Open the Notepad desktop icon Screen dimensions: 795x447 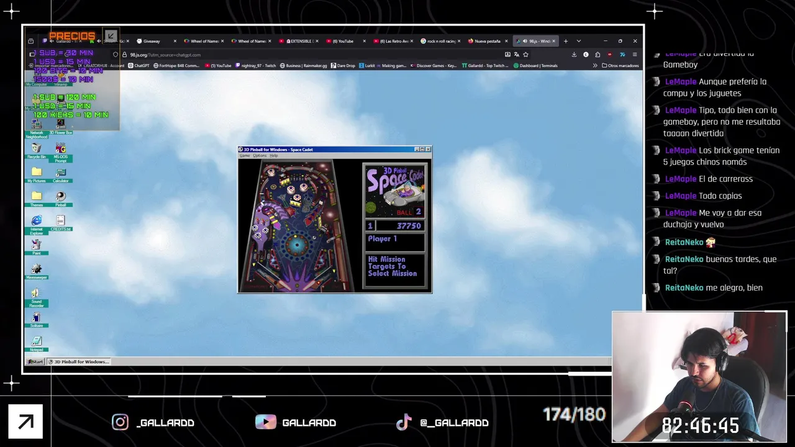[37, 344]
